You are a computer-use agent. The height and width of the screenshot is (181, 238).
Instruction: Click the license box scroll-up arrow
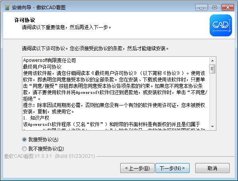coord(212,61)
